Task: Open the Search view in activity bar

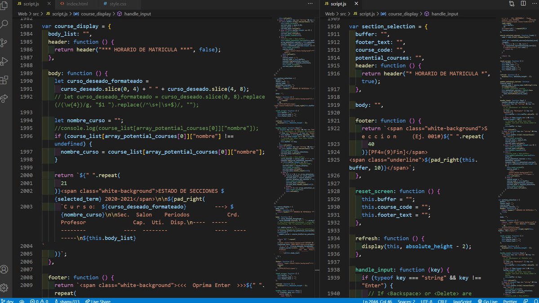Action: [x=4, y=24]
